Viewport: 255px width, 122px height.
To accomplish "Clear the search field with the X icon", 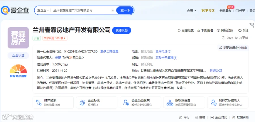I will (113, 10).
